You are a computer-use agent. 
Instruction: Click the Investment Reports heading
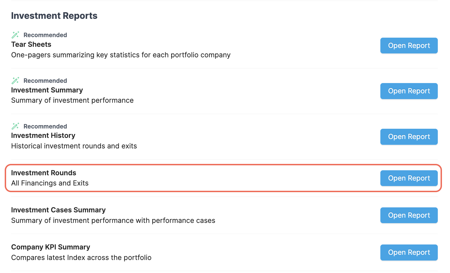(x=54, y=16)
